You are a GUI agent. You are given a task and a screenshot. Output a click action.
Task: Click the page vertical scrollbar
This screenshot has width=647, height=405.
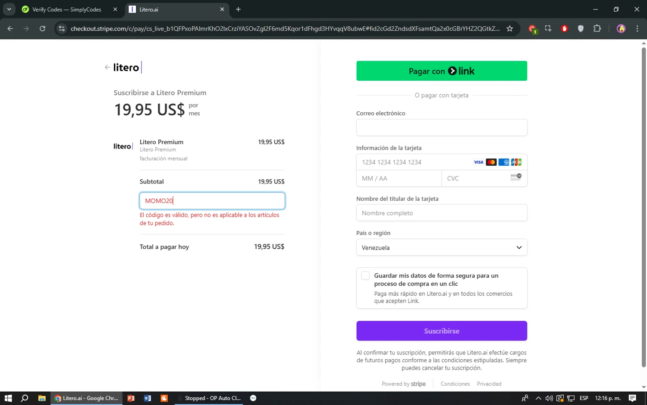[x=644, y=207]
